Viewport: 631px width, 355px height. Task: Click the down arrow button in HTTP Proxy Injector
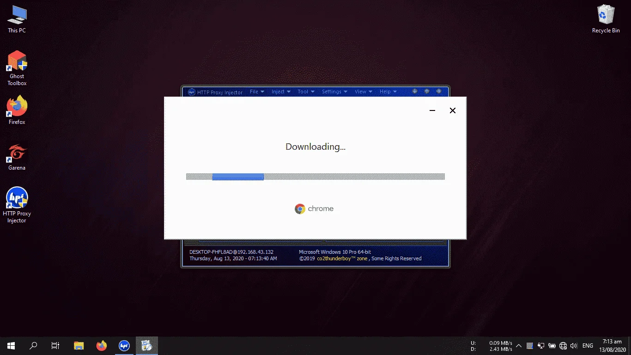[414, 91]
